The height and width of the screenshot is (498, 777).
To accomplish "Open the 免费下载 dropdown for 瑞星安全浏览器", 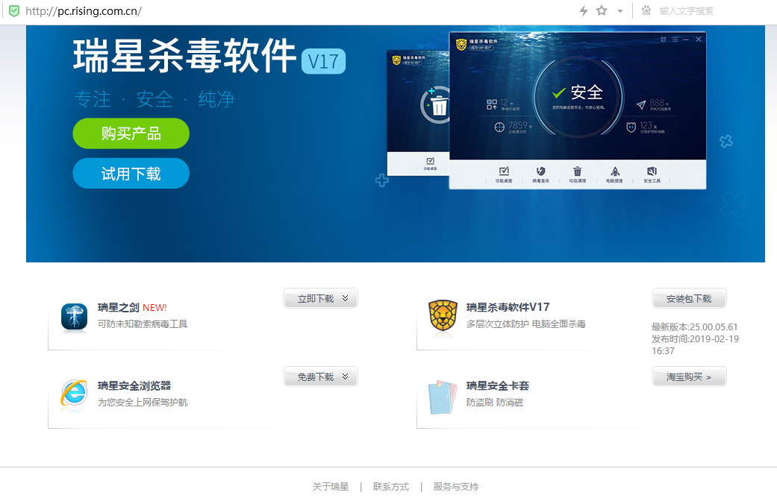I will [321, 376].
